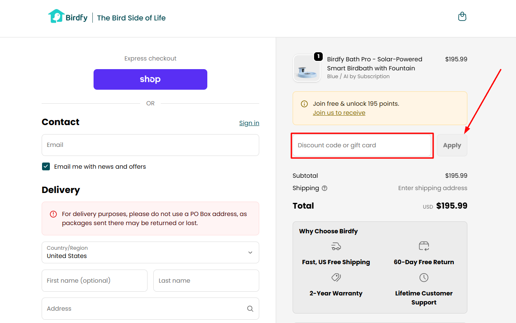This screenshot has height=323, width=516.
Task: Click The Bird Side of Life tagline
Action: click(131, 18)
